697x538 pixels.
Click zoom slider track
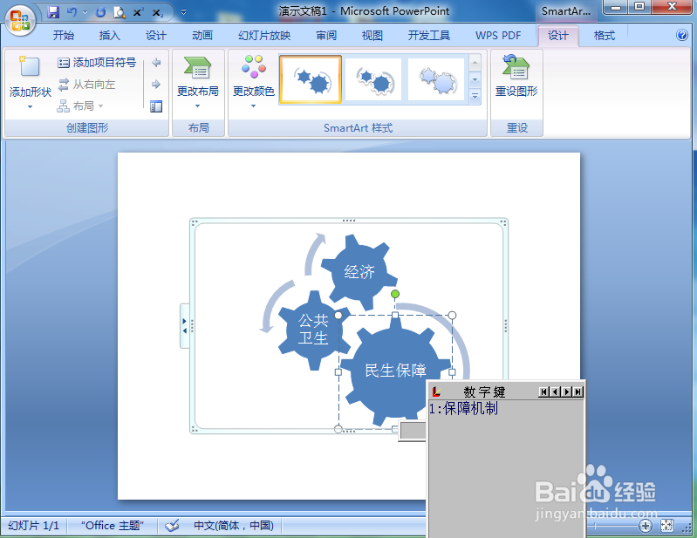pos(612,526)
